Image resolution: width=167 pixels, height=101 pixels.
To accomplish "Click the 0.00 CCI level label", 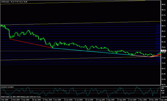I will pos(163,91).
